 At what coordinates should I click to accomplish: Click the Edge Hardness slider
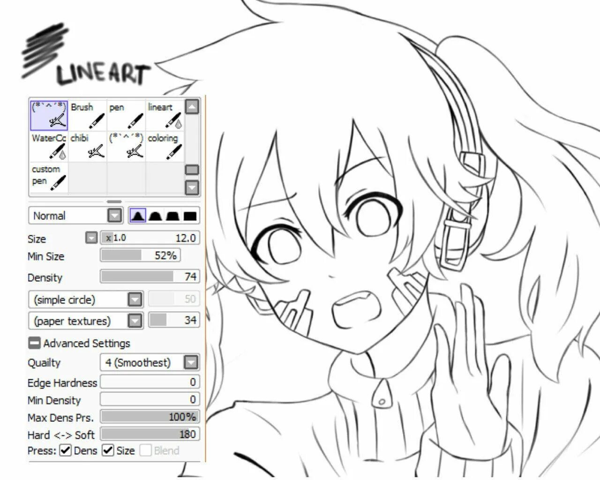[150, 382]
